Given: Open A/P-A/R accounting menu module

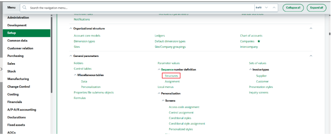Looking at the screenshot, I should (22, 109).
